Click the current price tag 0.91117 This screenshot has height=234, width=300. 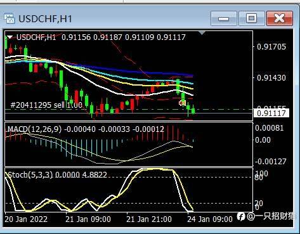pos(271,114)
